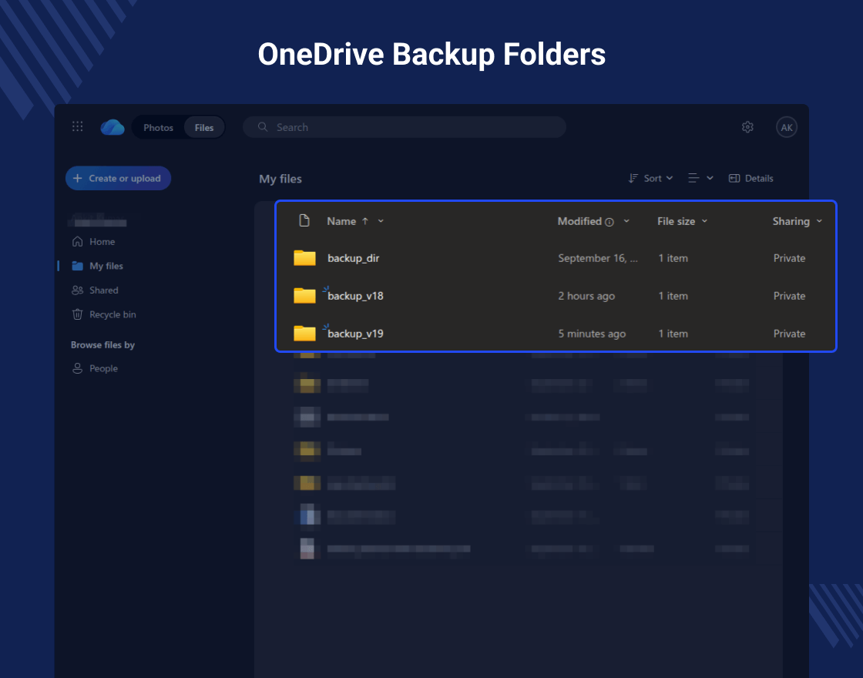Click the '5 minutes ago' modified cell
The image size is (863, 678).
point(592,334)
